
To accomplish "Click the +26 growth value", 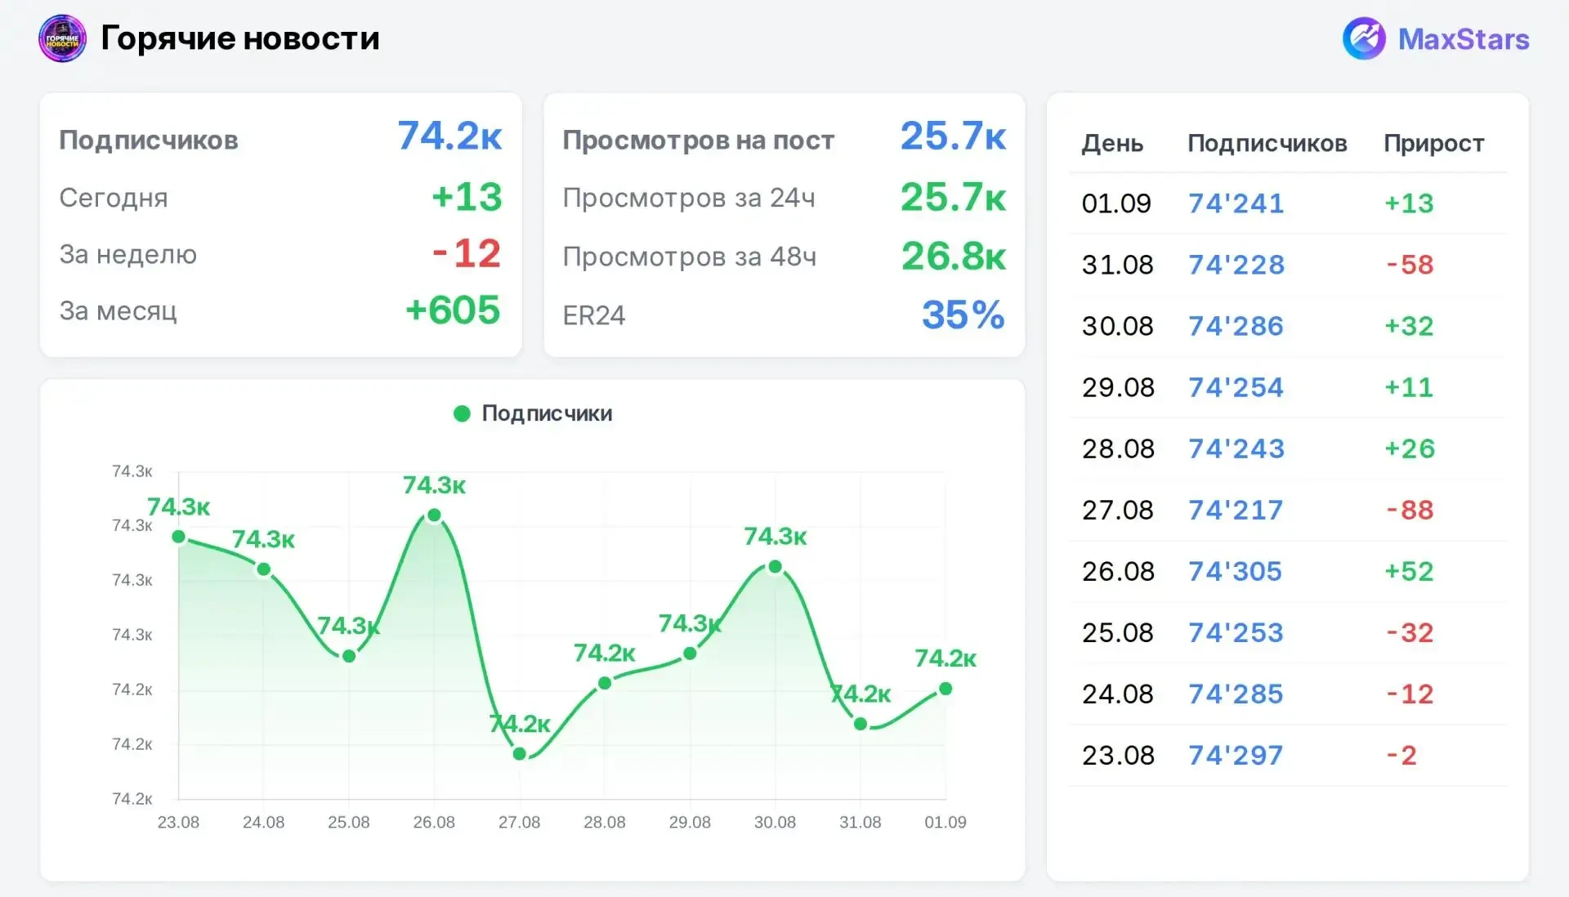I will click(x=1410, y=448).
